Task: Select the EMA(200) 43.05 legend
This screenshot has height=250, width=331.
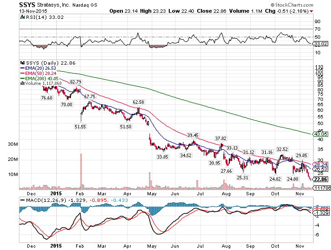Action: click(x=39, y=78)
